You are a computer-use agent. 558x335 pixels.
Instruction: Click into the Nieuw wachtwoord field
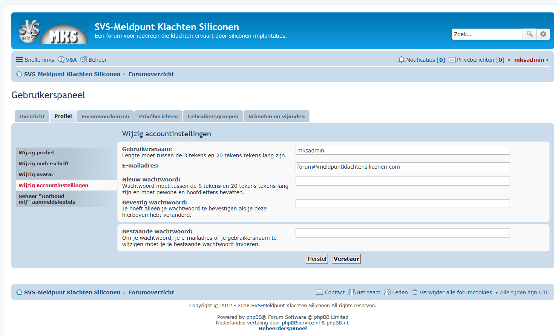pos(402,181)
